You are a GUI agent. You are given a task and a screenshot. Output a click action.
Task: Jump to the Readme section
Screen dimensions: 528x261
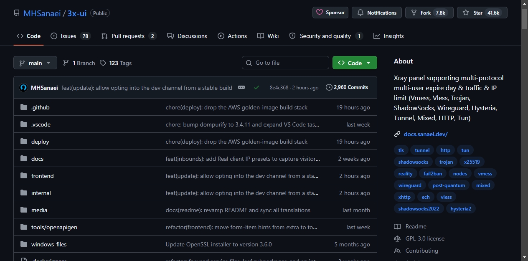tap(411, 226)
